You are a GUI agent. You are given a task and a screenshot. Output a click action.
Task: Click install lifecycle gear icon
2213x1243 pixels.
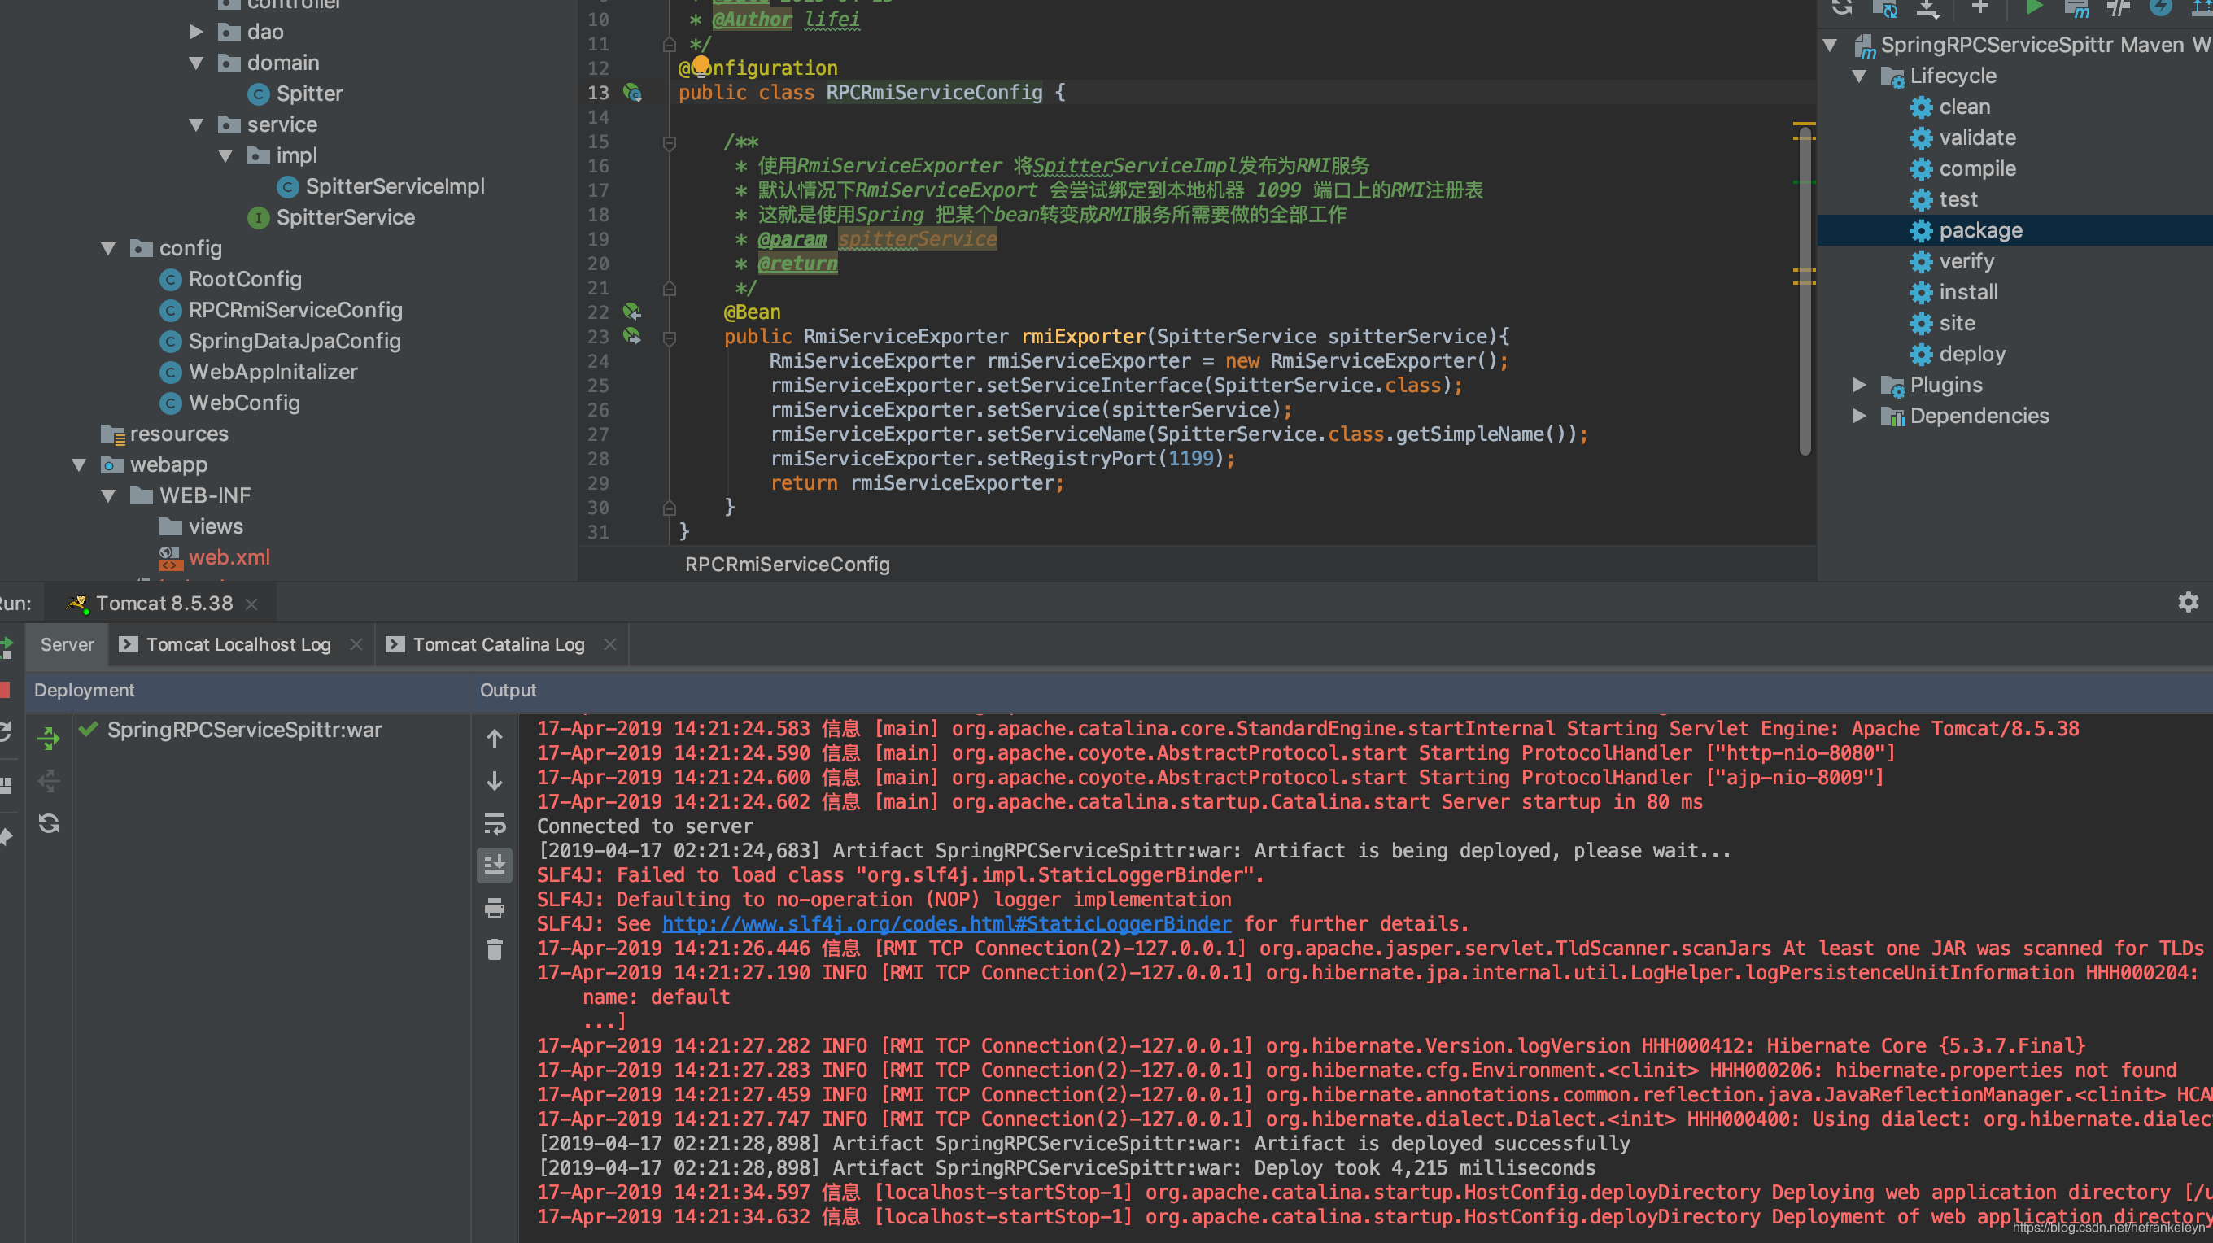1921,292
